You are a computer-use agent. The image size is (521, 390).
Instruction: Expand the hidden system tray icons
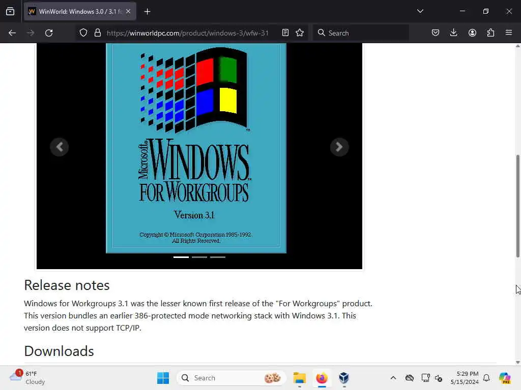point(393,378)
